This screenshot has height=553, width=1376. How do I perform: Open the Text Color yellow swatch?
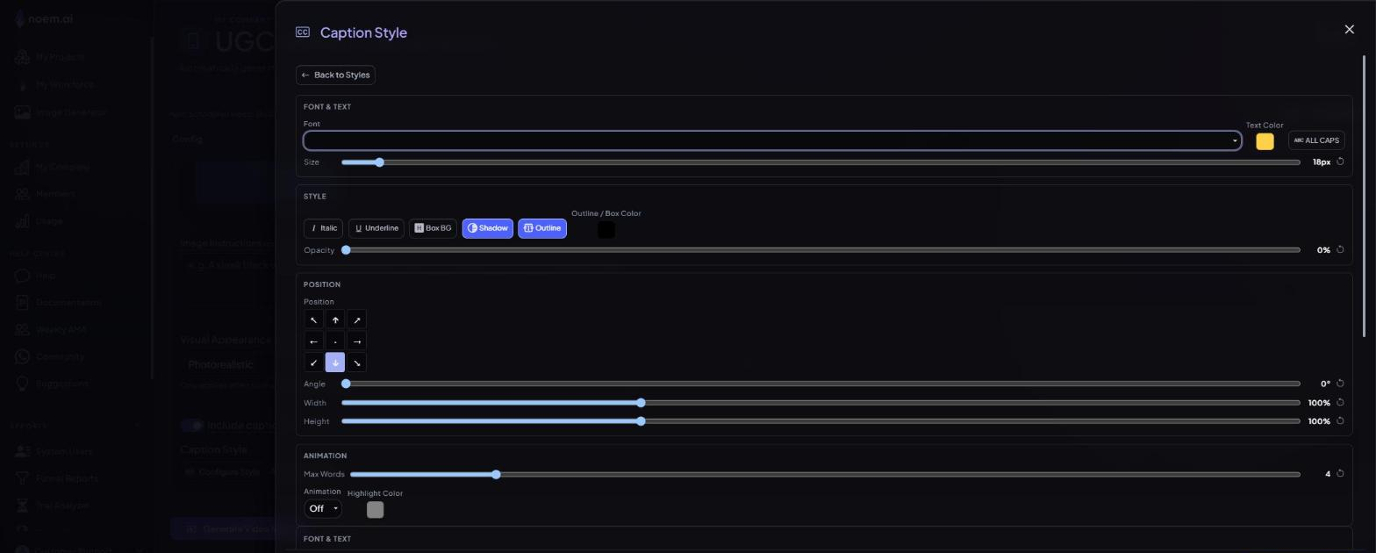click(x=1265, y=141)
